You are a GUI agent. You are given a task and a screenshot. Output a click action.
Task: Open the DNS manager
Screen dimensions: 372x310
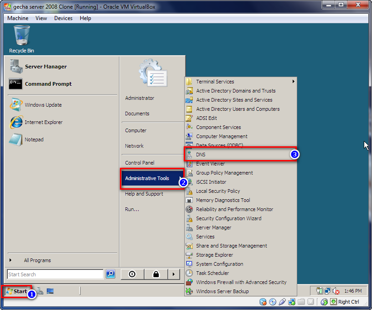click(241, 155)
